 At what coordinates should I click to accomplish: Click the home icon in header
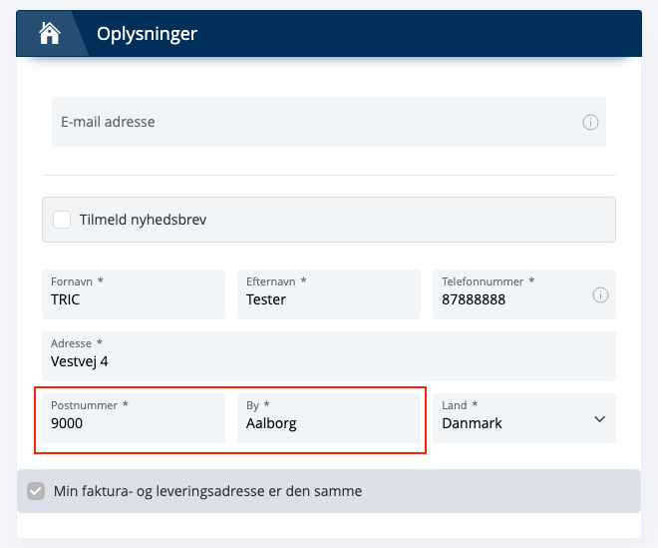49,34
